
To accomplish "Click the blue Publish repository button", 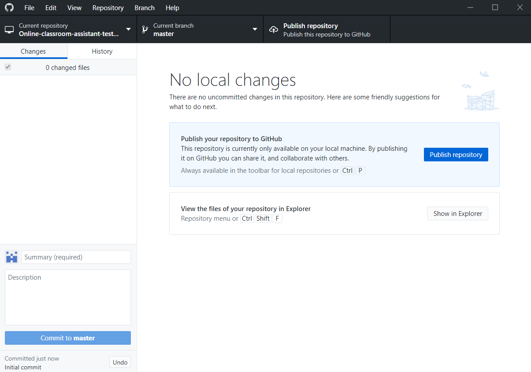I will (456, 154).
